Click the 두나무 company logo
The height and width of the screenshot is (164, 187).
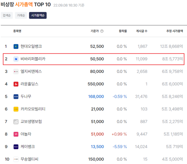click(x=16, y=96)
